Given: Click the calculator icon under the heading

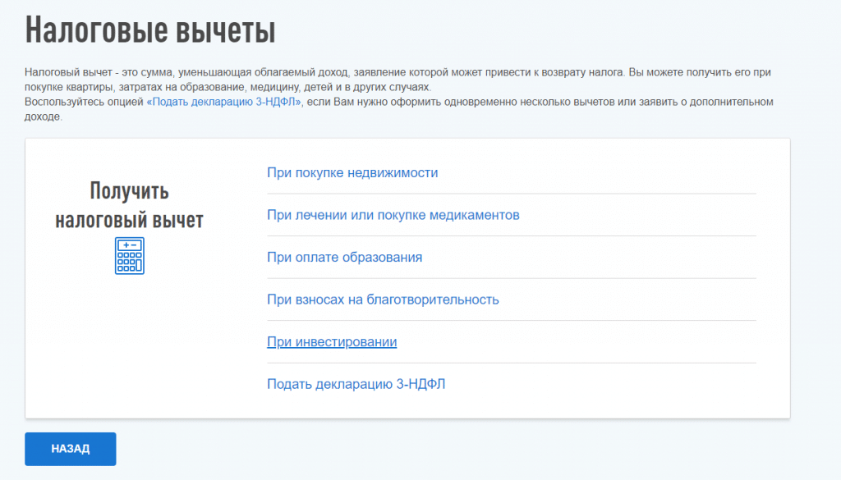Looking at the screenshot, I should [129, 255].
